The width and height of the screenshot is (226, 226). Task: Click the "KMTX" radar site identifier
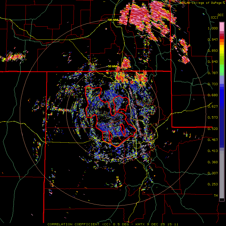point(141,224)
